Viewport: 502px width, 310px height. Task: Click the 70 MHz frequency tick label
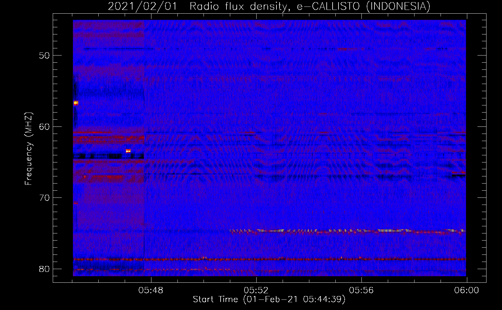[44, 198]
